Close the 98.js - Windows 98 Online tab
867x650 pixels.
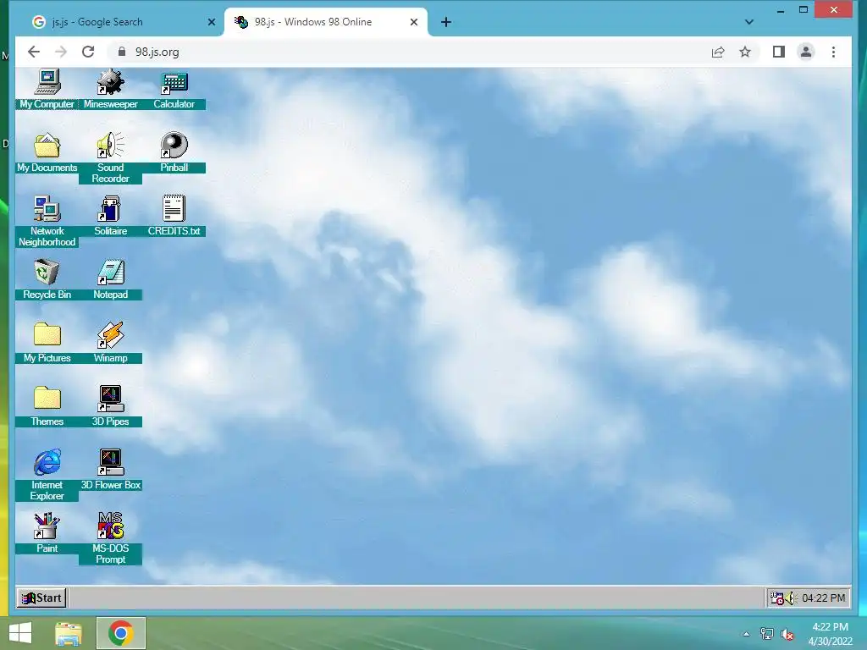pyautogui.click(x=413, y=22)
